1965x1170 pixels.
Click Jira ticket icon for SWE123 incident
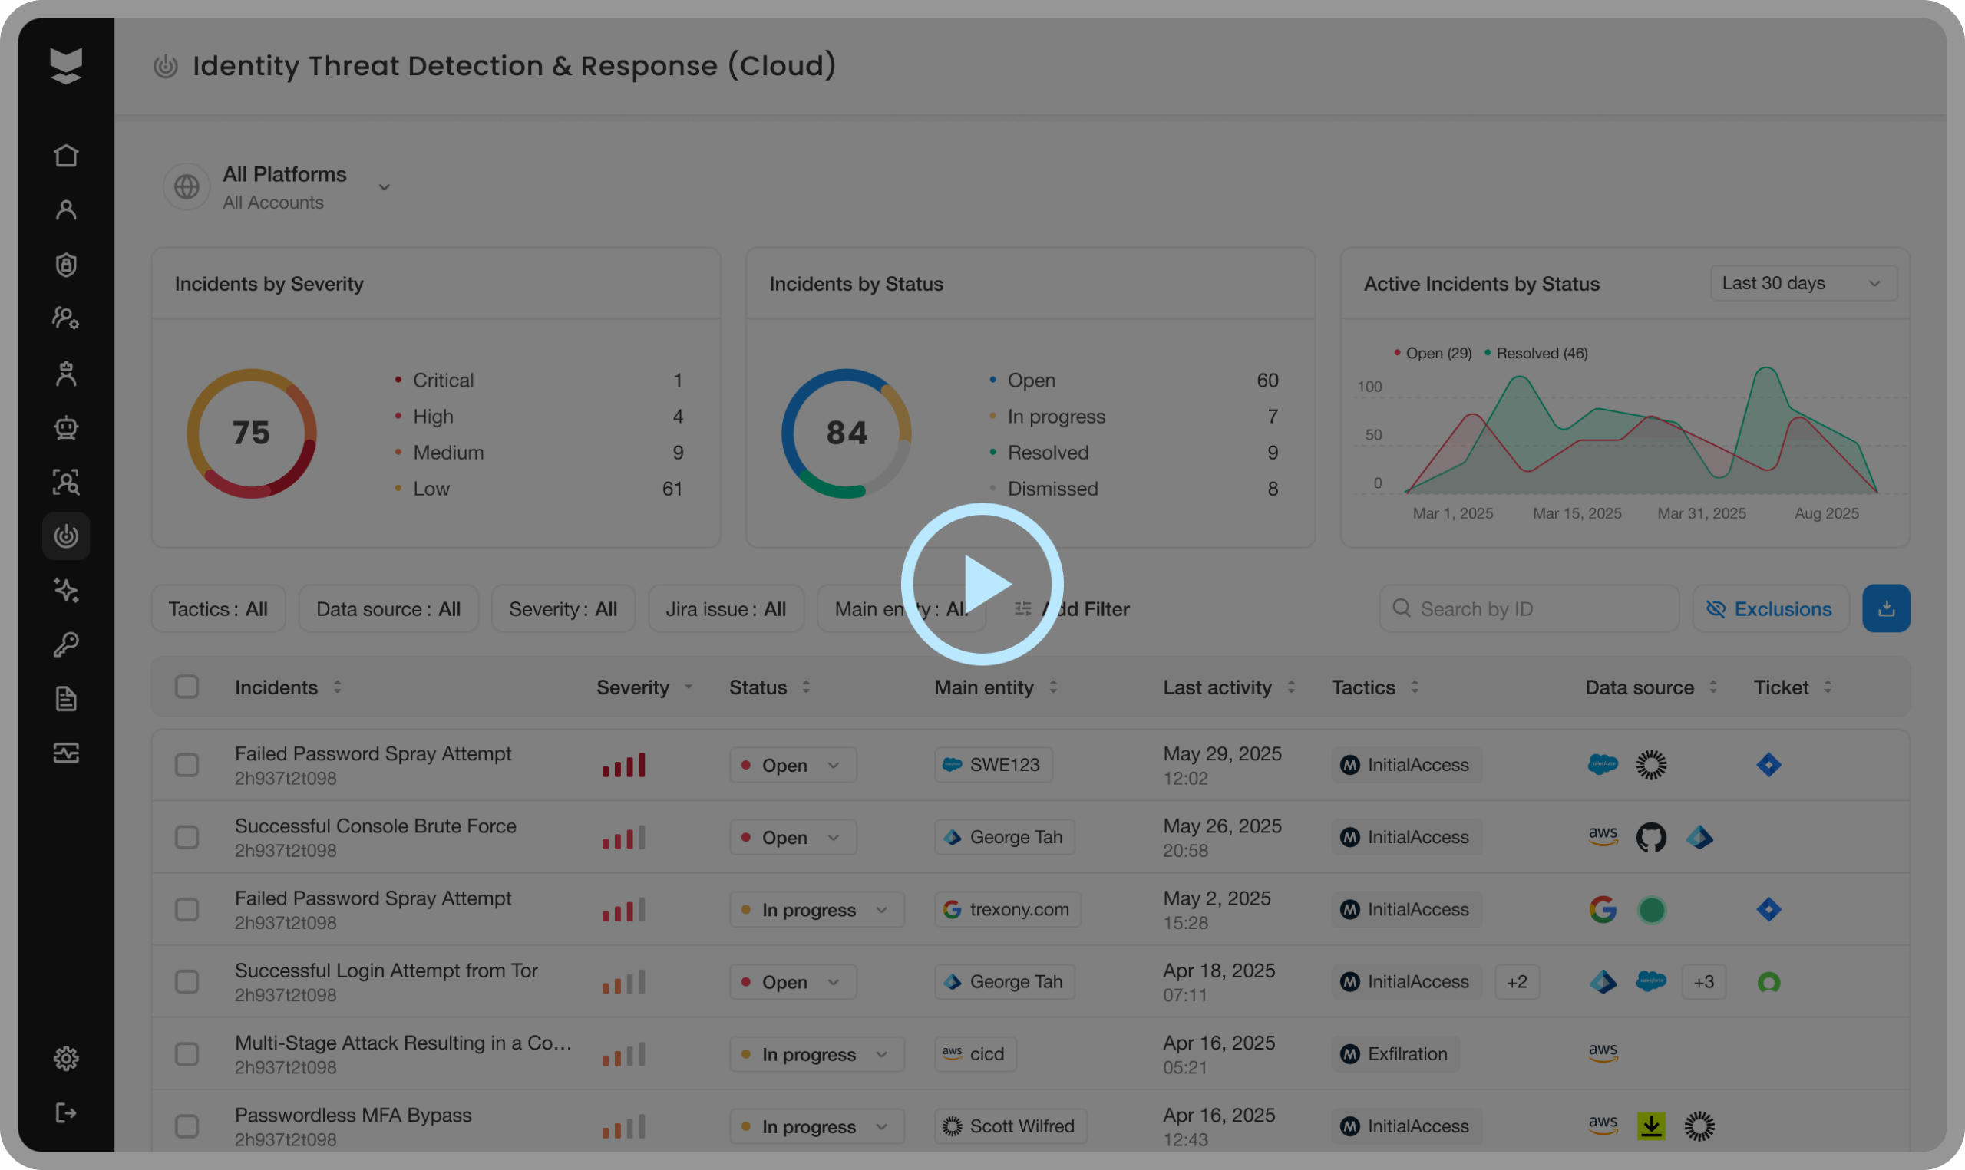point(1768,765)
